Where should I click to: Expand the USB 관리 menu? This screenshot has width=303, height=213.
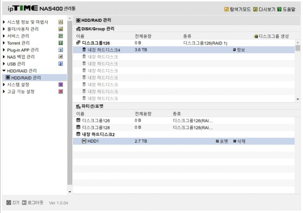[x=3, y=64]
